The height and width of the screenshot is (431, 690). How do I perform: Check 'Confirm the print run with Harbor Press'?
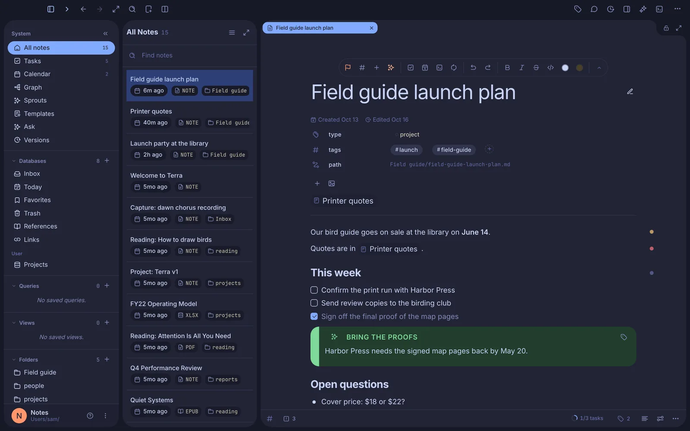point(314,290)
